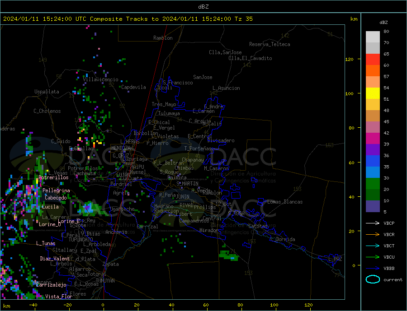The height and width of the screenshot is (311, 407).
Task: Select the yellow 51-54 dBZ color swatch
Action: click(x=373, y=93)
